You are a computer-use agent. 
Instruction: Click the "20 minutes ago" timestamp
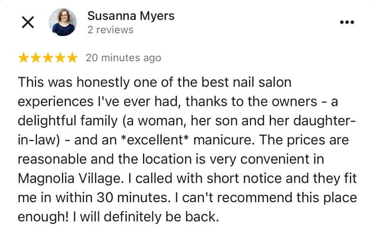[124, 58]
